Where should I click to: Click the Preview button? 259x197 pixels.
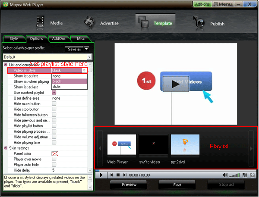coord(129,184)
